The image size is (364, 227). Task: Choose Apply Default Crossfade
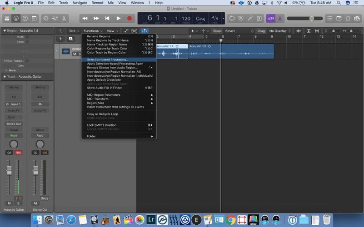[119, 80]
